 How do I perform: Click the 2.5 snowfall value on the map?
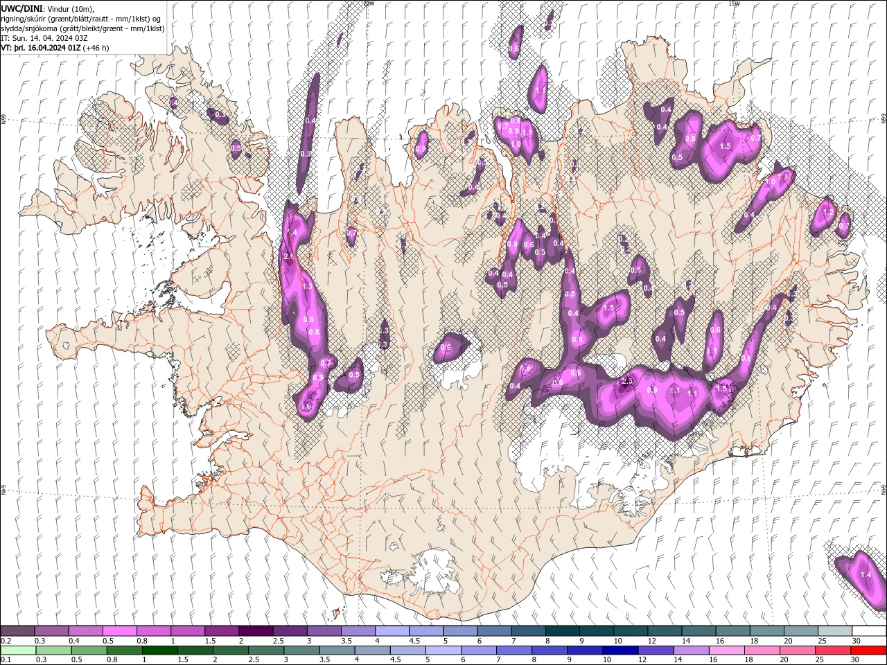(x=628, y=381)
